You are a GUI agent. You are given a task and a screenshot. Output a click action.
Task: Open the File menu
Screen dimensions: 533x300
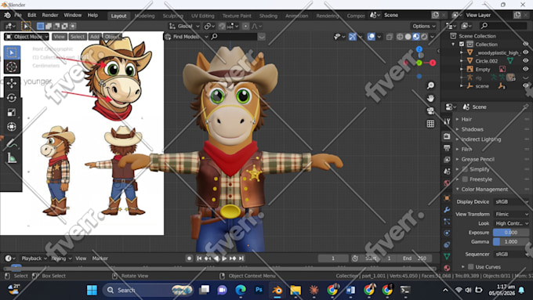[x=18, y=16]
